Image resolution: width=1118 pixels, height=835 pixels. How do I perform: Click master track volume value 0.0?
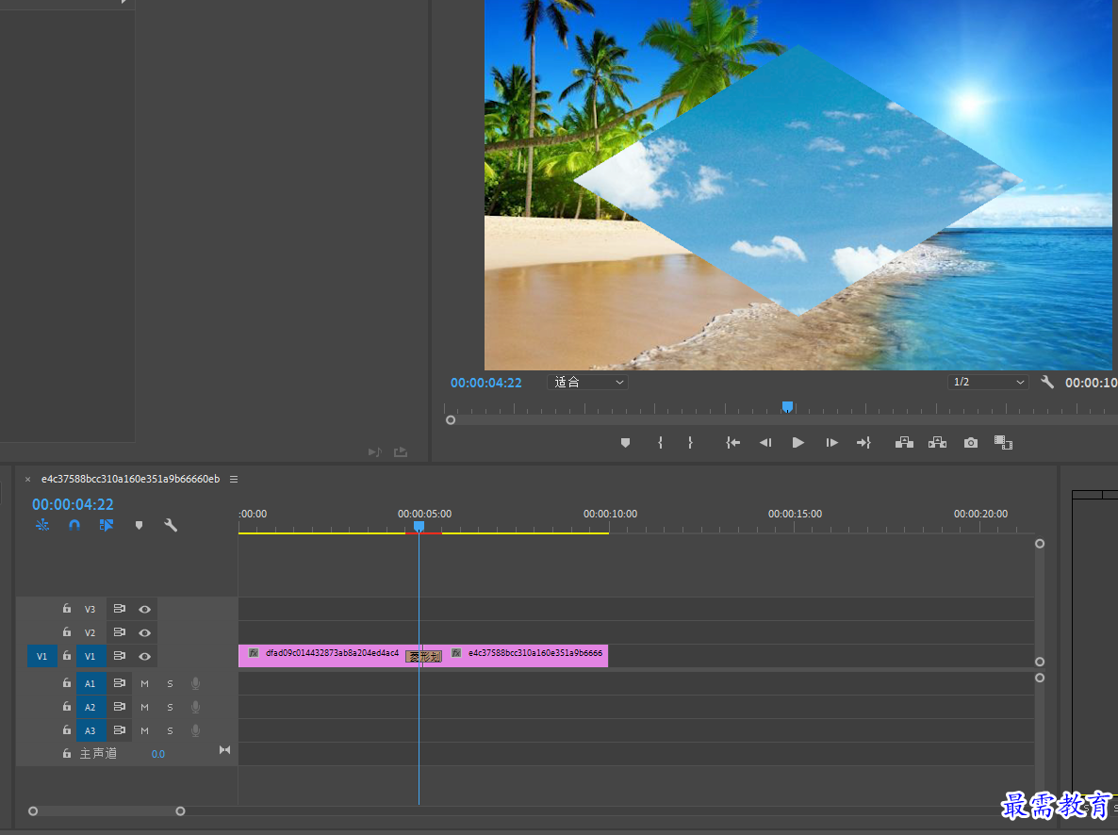158,755
